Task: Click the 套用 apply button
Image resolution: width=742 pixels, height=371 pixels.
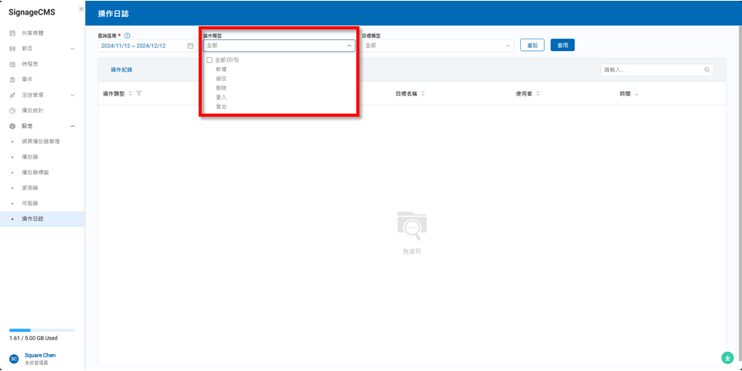Action: tap(562, 46)
